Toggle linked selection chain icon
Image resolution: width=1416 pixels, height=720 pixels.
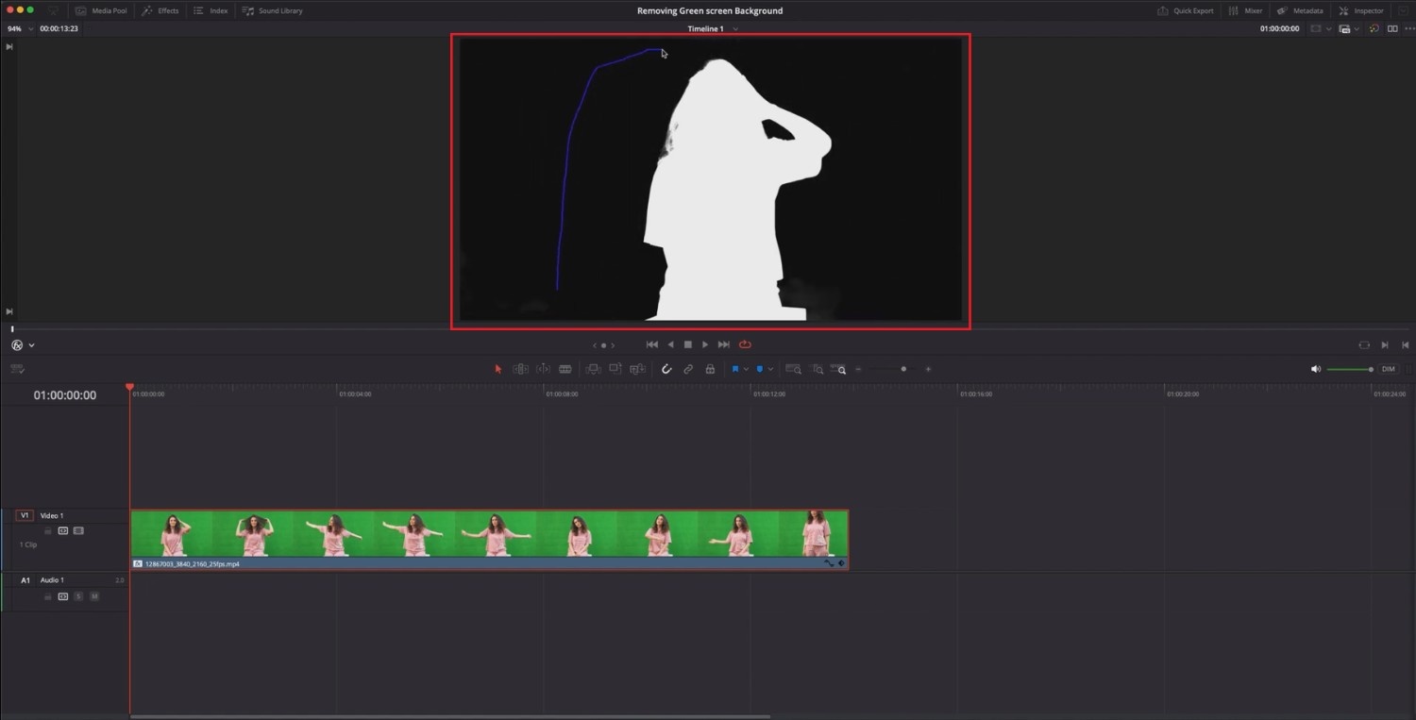(688, 369)
